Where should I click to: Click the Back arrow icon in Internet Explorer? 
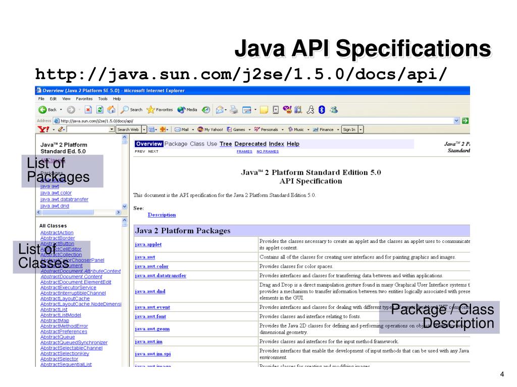click(x=42, y=110)
